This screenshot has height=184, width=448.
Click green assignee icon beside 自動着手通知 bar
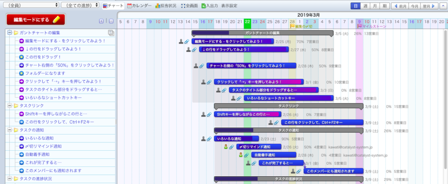point(241,155)
